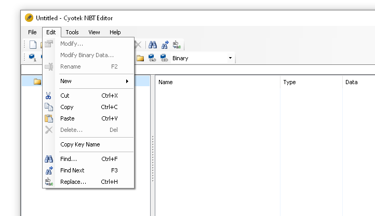This screenshot has height=216, width=375.
Task: Sort by the Name column header
Action: coord(218,82)
